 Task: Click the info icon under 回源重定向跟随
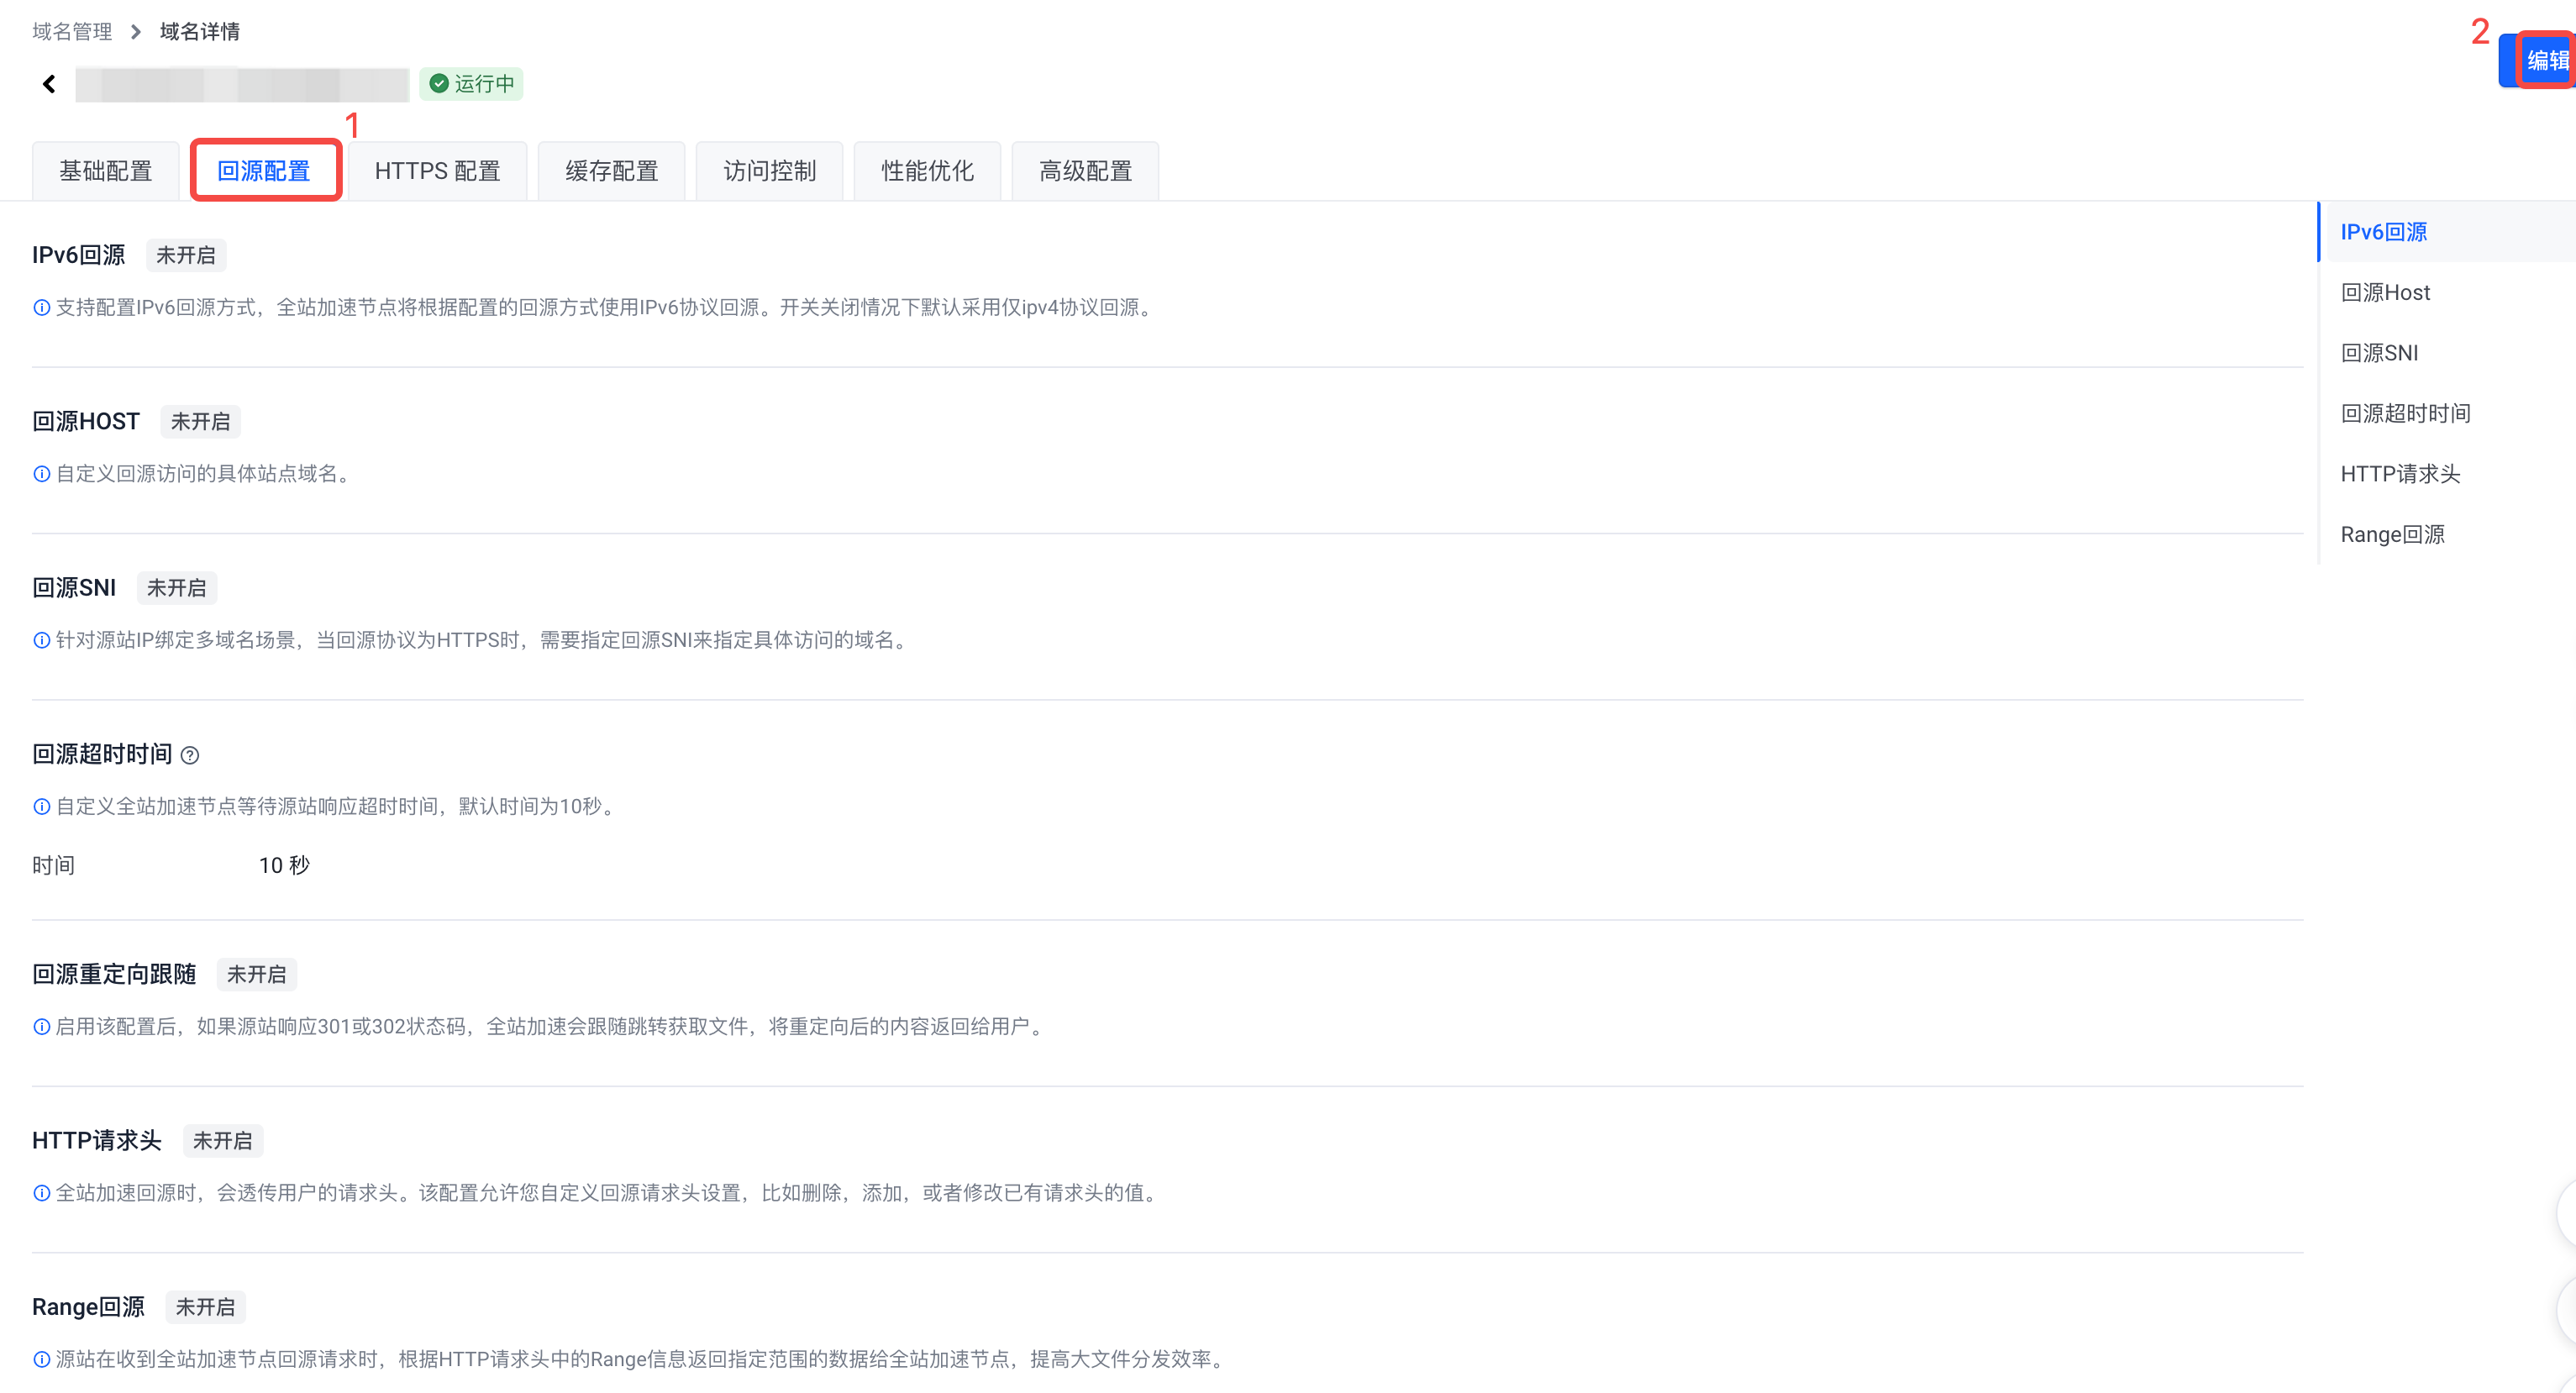tap(42, 1027)
